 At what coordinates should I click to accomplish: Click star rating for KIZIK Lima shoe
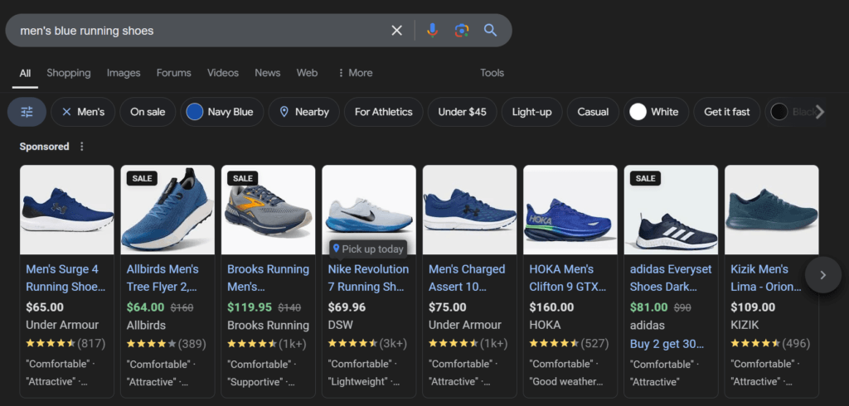pos(755,343)
